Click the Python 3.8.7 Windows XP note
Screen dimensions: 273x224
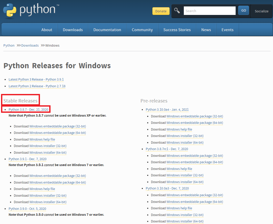[57, 116]
